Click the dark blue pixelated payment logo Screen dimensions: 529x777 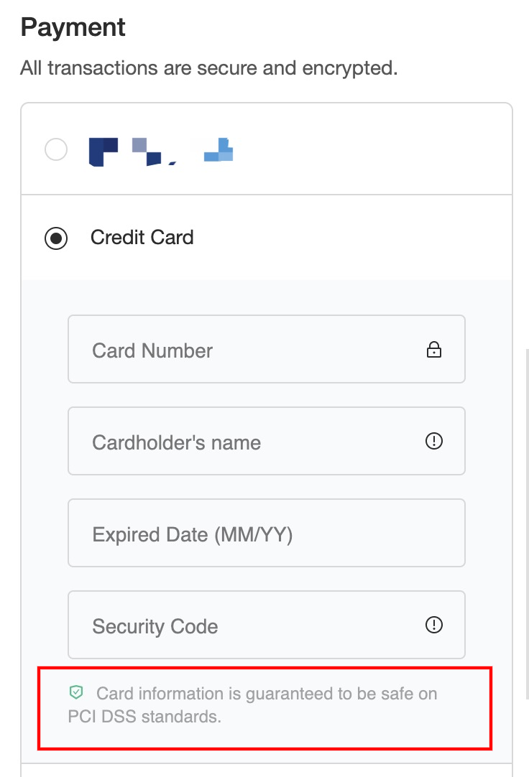tap(103, 151)
